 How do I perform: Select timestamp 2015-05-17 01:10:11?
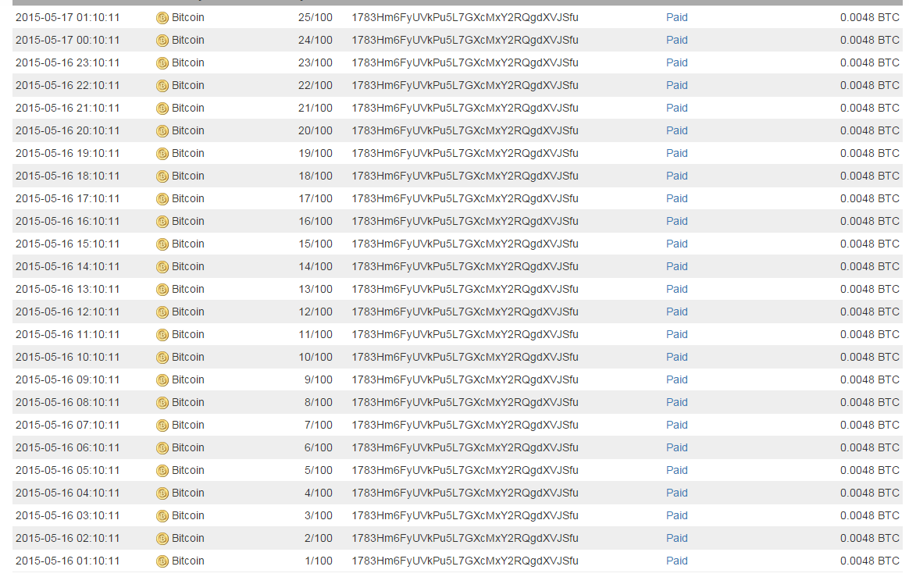tap(68, 17)
